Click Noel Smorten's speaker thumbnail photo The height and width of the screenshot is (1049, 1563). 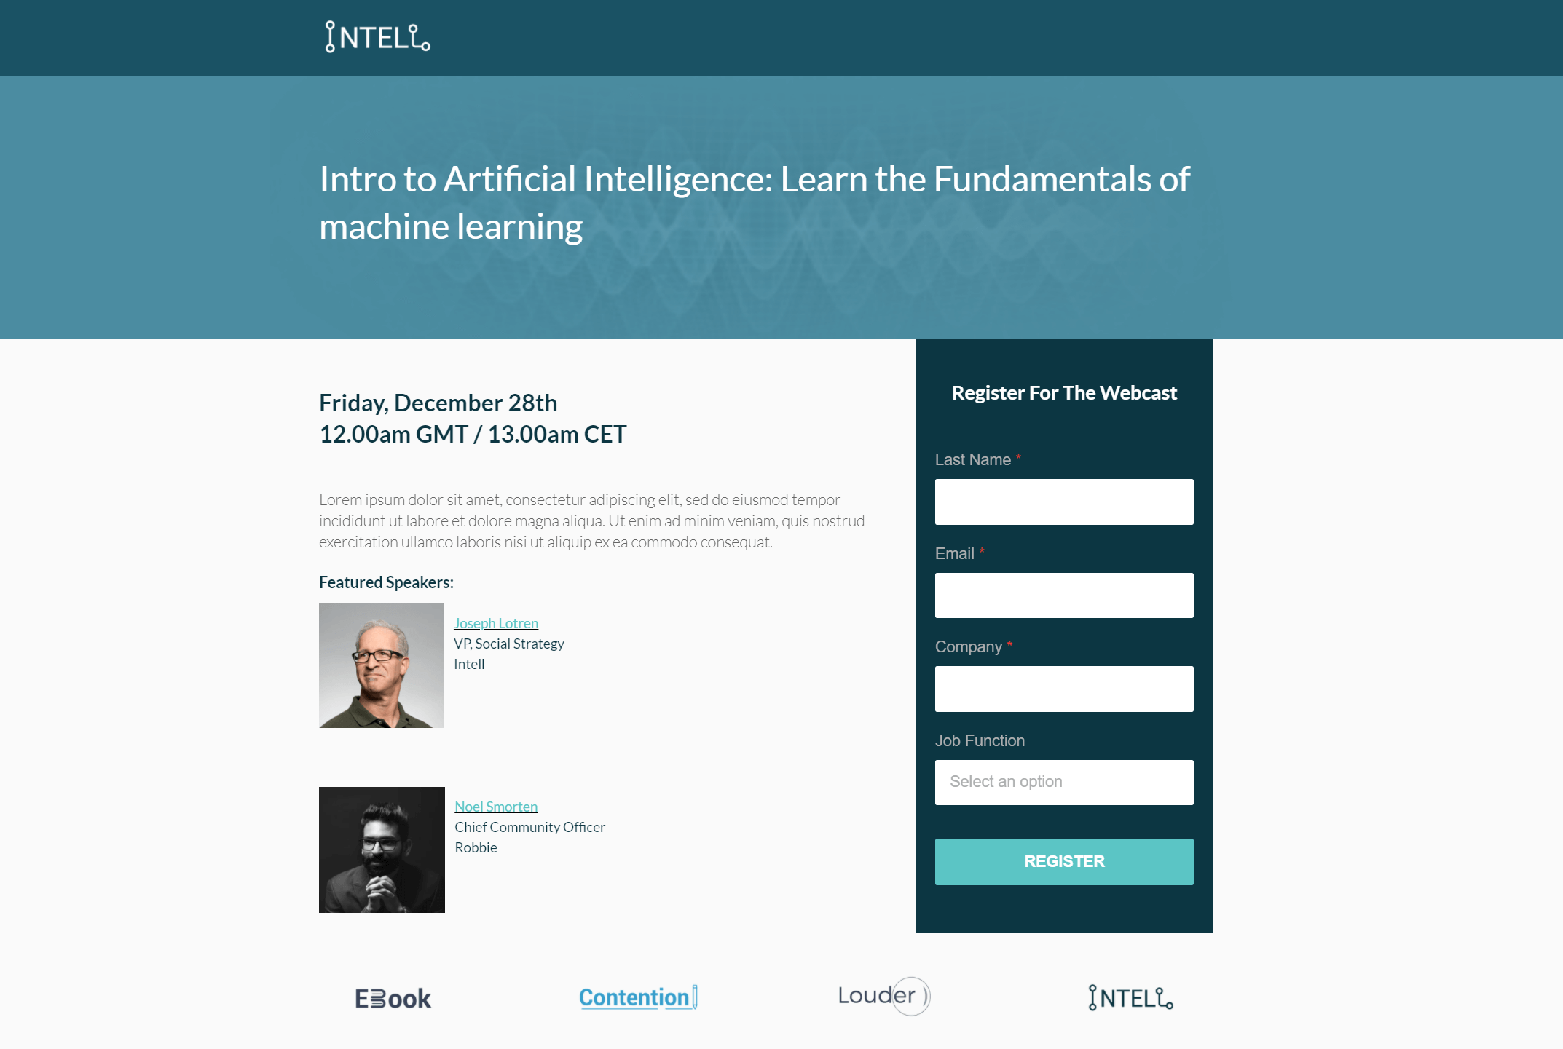tap(382, 849)
